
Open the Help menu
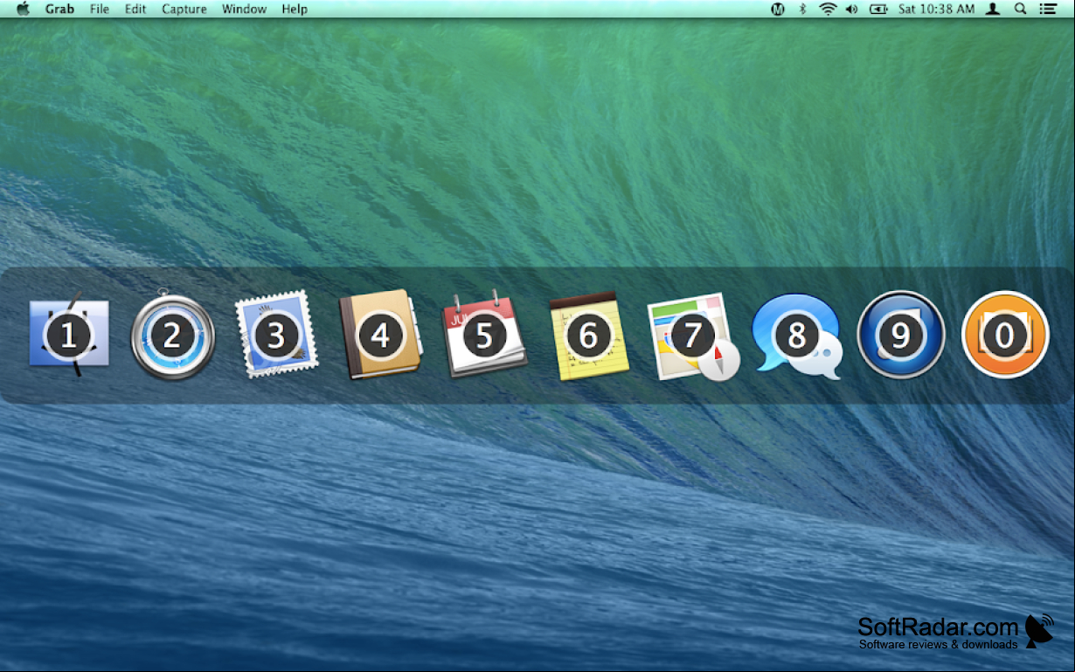click(295, 9)
